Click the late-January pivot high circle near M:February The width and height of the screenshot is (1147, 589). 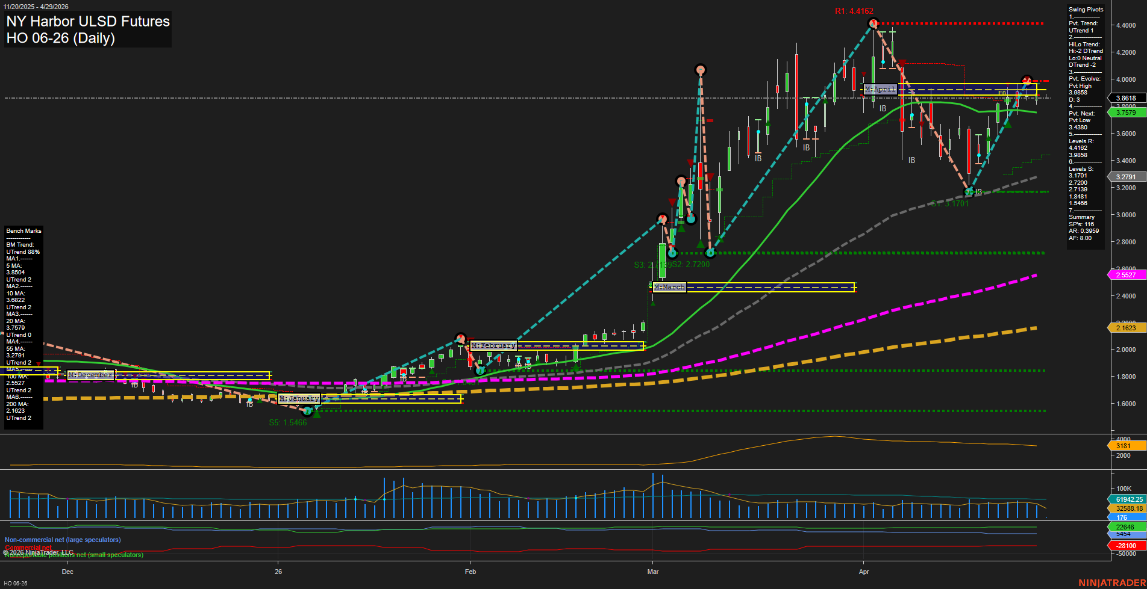coord(461,338)
